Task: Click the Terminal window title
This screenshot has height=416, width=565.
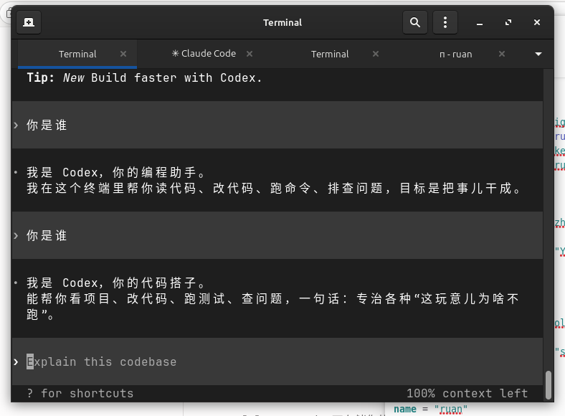Action: [282, 22]
